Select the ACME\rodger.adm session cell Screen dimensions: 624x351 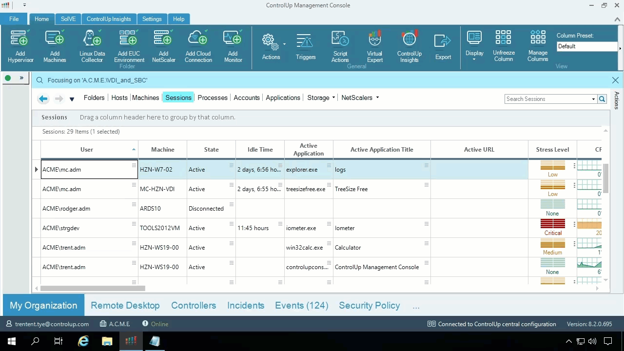click(89, 209)
